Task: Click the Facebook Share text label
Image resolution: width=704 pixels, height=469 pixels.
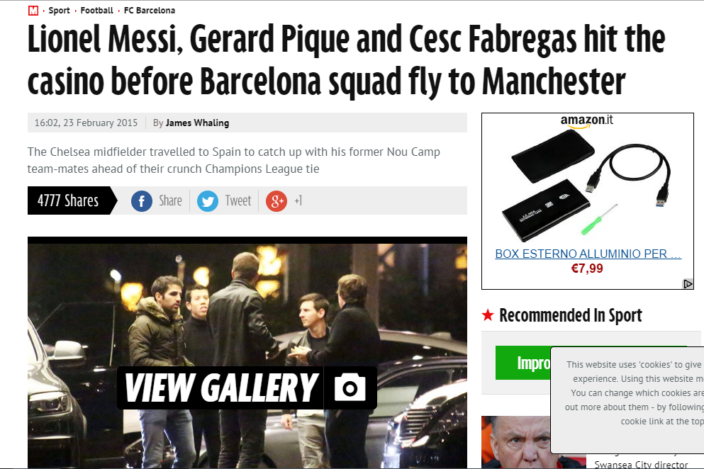Action: click(x=170, y=200)
